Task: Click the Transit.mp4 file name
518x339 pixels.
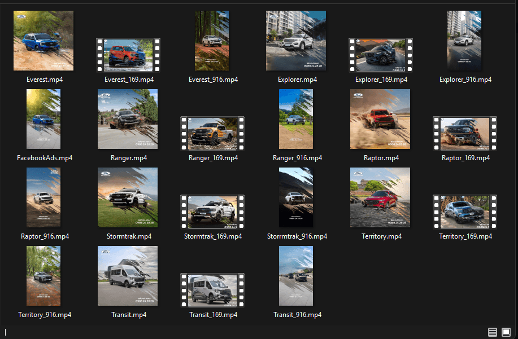Action: [129, 315]
